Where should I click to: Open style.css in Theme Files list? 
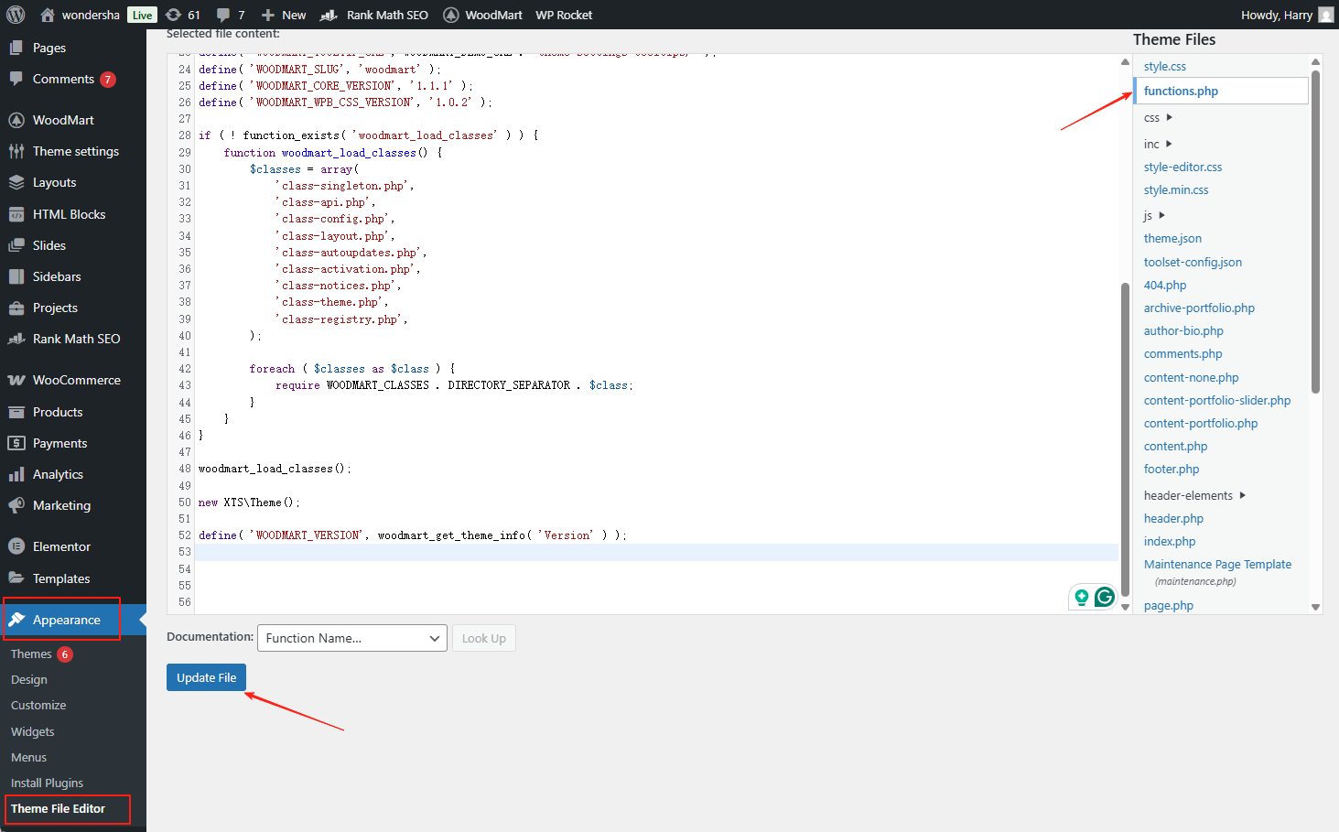coord(1164,66)
